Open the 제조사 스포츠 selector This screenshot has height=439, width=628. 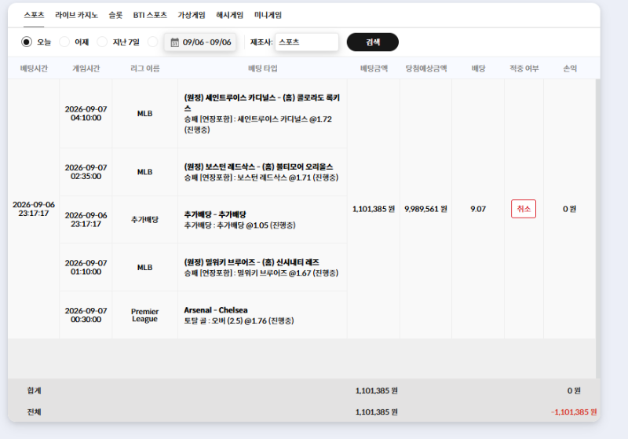click(307, 42)
